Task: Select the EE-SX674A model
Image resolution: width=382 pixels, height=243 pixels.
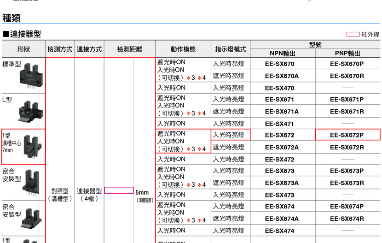Action: point(282,219)
